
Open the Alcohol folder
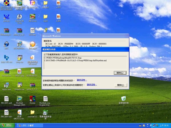tap(46, 5)
